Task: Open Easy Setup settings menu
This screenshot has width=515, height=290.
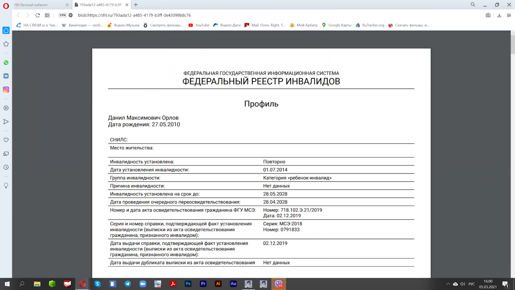Action: tap(509, 15)
